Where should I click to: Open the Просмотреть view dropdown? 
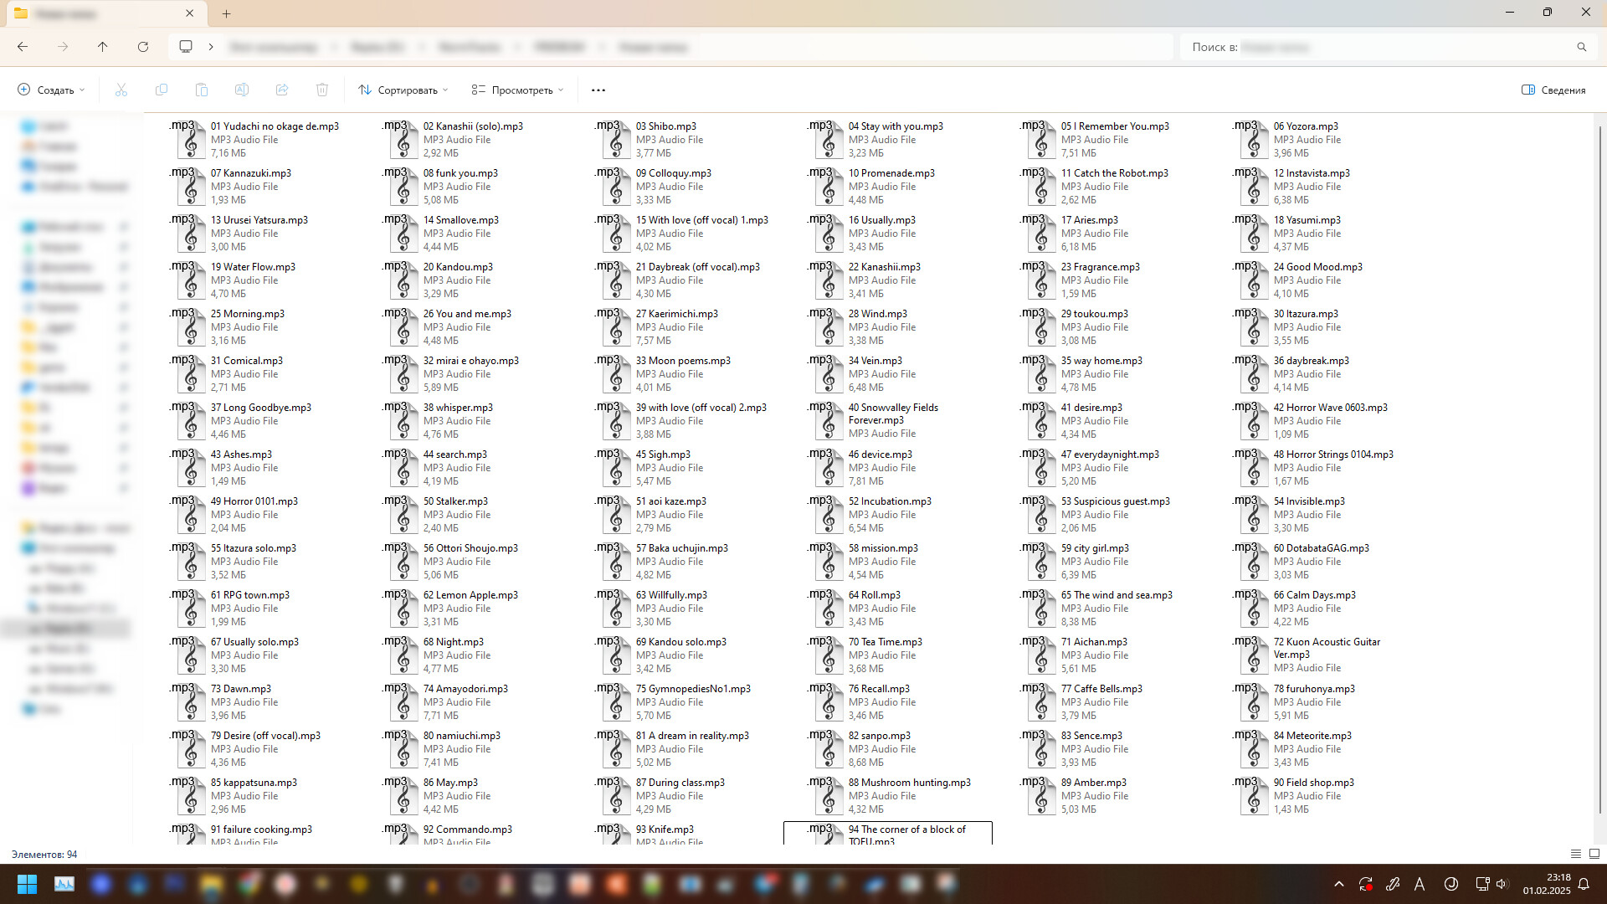(x=517, y=90)
